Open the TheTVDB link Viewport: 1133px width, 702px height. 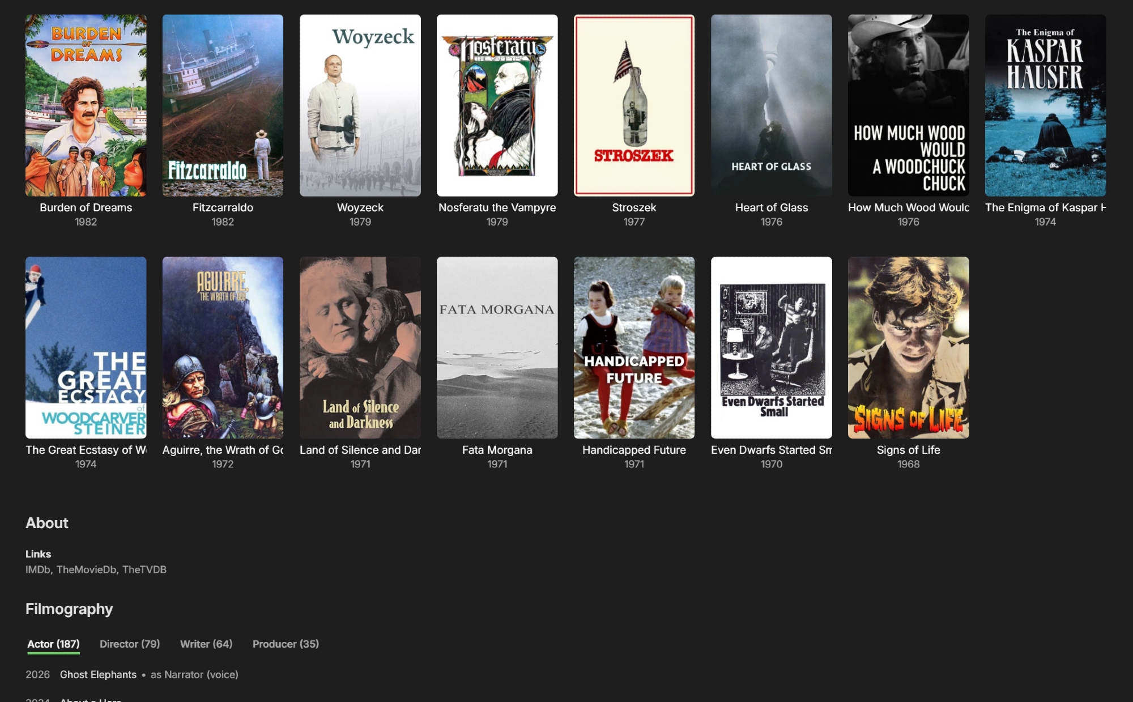coord(144,569)
